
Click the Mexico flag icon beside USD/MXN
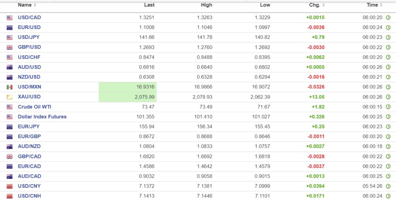[x=10, y=87]
